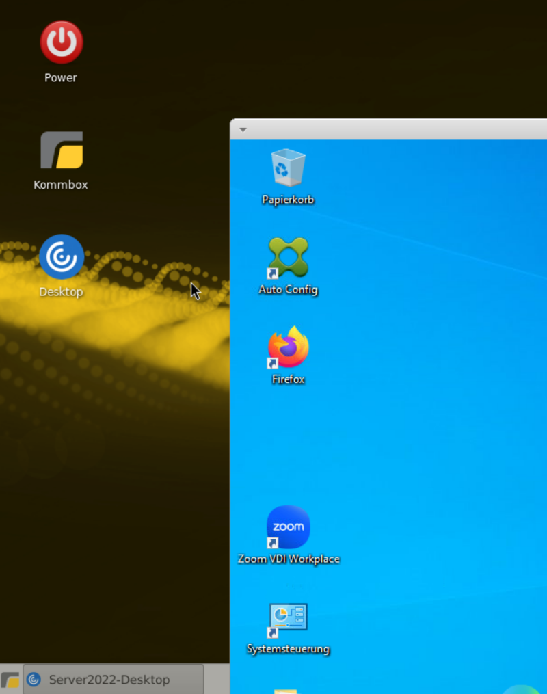Launch the blue Desktop session icon
547x694 pixels.
(62, 257)
